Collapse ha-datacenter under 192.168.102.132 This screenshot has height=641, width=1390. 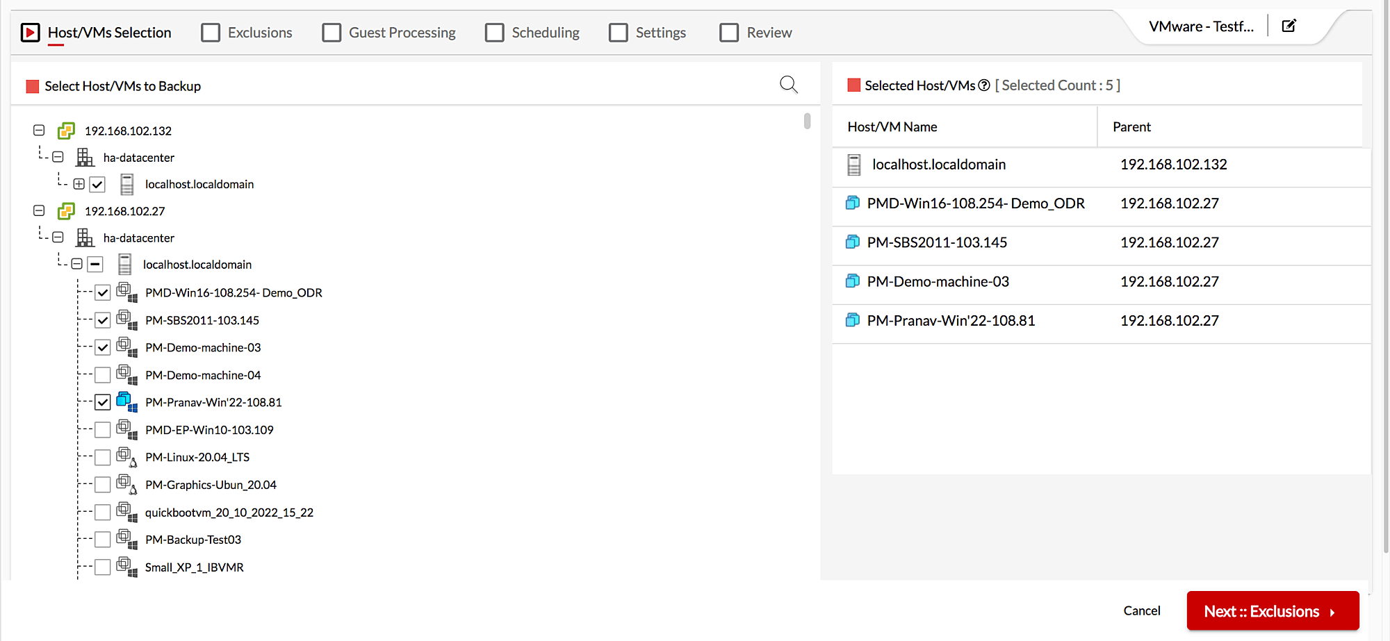58,157
